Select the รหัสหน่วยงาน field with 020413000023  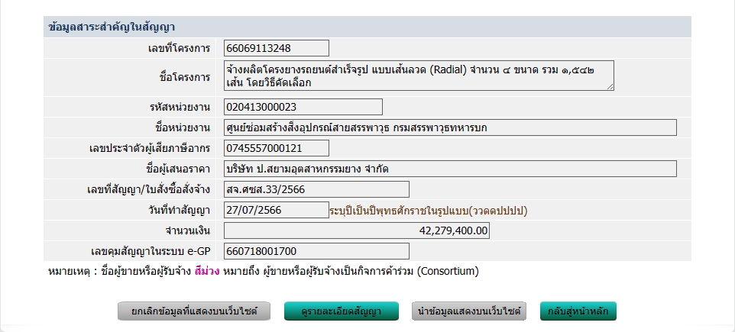click(303, 107)
